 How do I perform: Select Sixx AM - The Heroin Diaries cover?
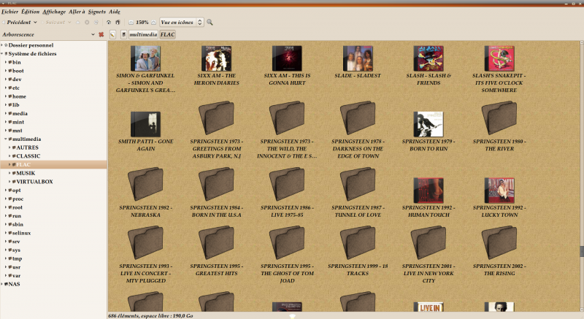[216, 58]
